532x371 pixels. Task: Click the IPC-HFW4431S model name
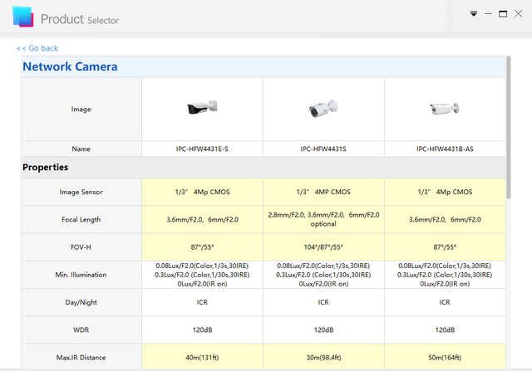click(x=323, y=149)
